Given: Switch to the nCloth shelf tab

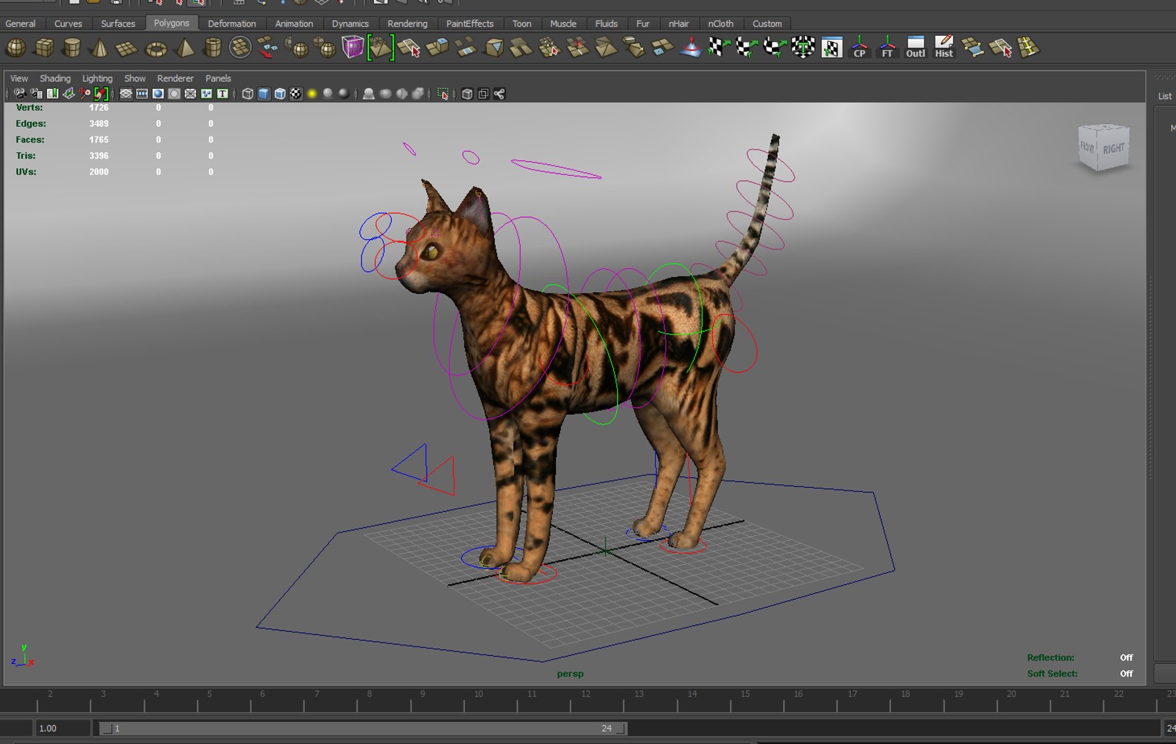Looking at the screenshot, I should (x=721, y=23).
